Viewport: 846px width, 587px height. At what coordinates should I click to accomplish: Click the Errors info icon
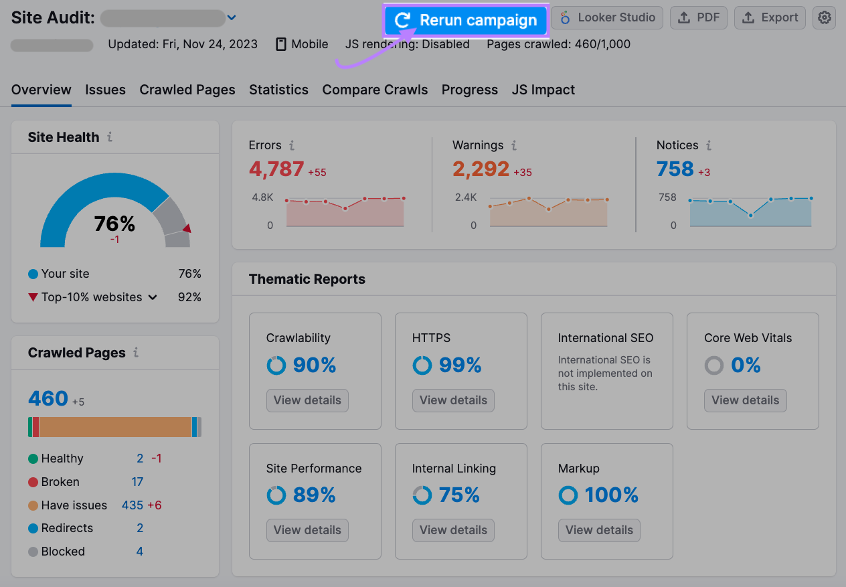click(x=291, y=145)
